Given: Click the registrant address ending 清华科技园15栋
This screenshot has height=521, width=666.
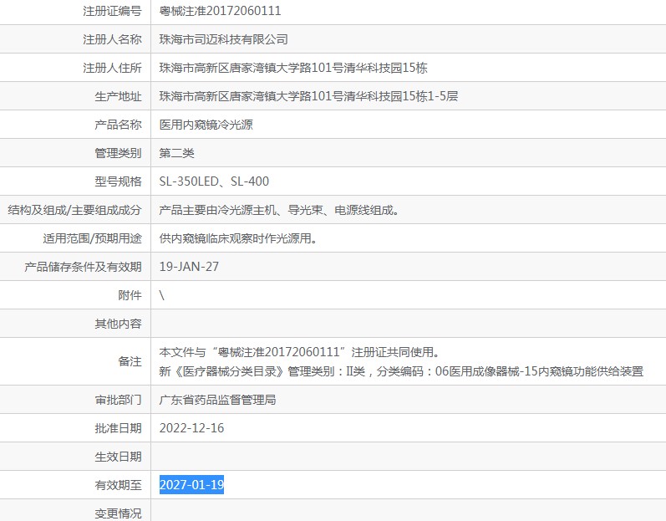Looking at the screenshot, I should click(293, 68).
